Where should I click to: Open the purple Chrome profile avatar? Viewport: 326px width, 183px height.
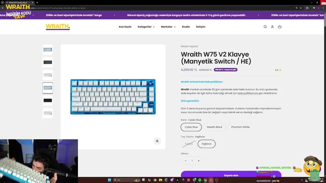[x=319, y=8]
